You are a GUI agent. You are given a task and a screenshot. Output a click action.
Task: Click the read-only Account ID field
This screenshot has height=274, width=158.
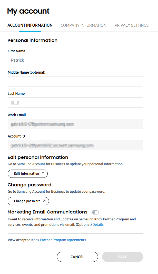coord(75,145)
